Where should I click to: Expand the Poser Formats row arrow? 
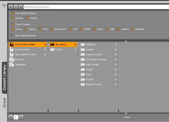[45, 50]
